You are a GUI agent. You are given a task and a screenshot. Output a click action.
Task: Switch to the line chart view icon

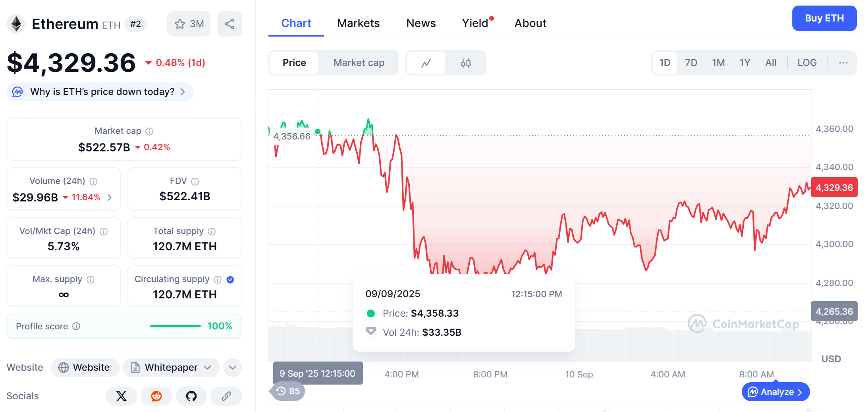point(426,63)
